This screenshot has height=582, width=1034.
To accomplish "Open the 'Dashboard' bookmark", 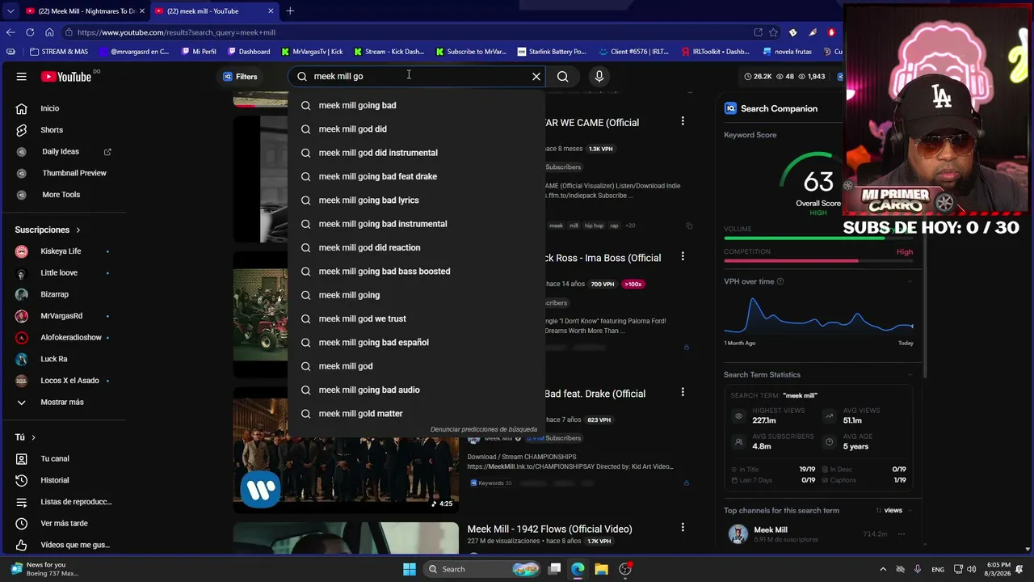I will (x=249, y=52).
